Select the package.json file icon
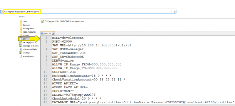Image resolution: width=235 pixels, height=106 pixels. pos(21,42)
